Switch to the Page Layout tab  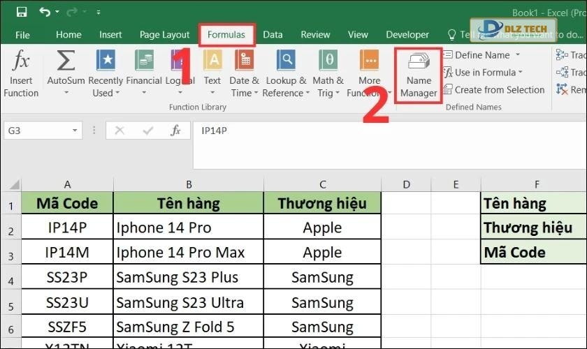click(x=164, y=35)
